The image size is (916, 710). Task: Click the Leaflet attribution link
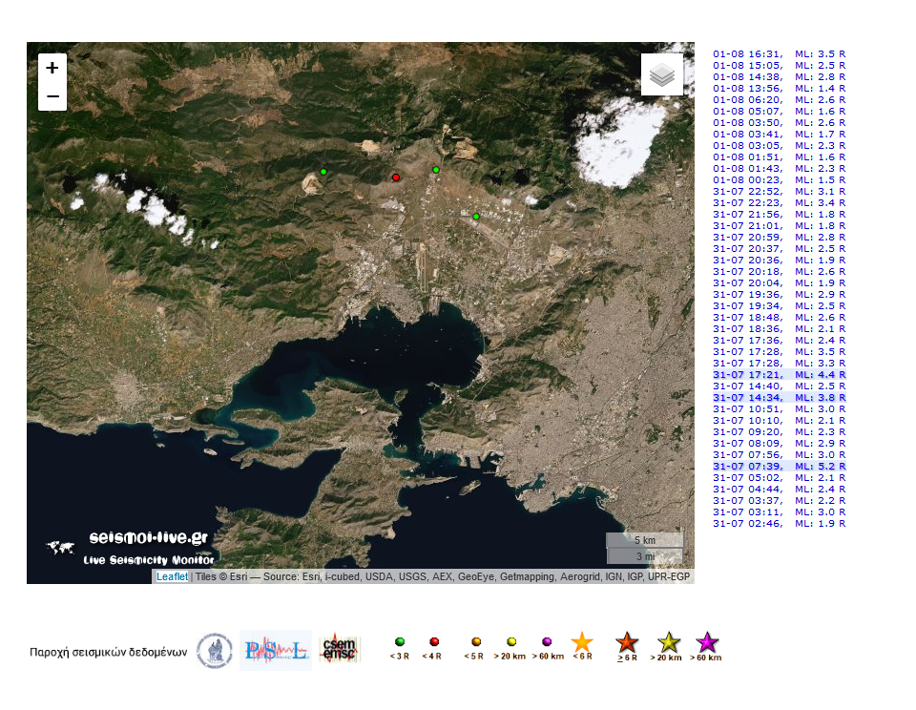pos(172,576)
